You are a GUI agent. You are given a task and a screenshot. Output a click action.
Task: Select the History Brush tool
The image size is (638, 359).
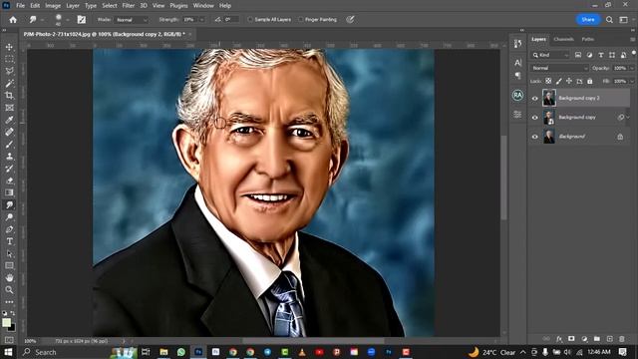point(9,169)
